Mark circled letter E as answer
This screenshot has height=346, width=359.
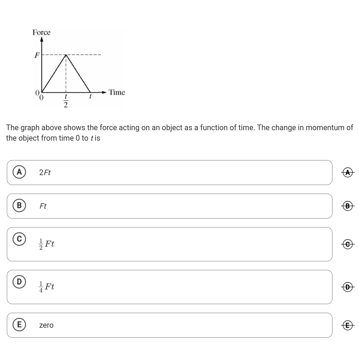click(19, 325)
